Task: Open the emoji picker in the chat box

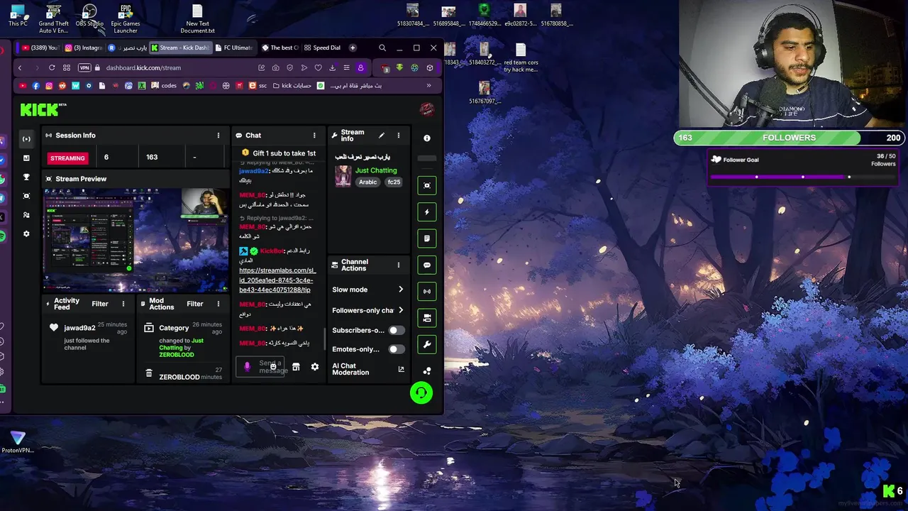Action: click(273, 366)
